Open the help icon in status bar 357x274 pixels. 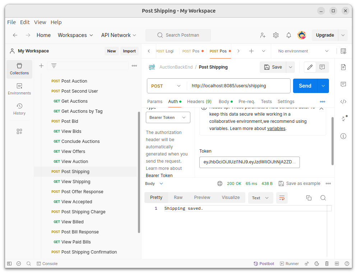347,264
